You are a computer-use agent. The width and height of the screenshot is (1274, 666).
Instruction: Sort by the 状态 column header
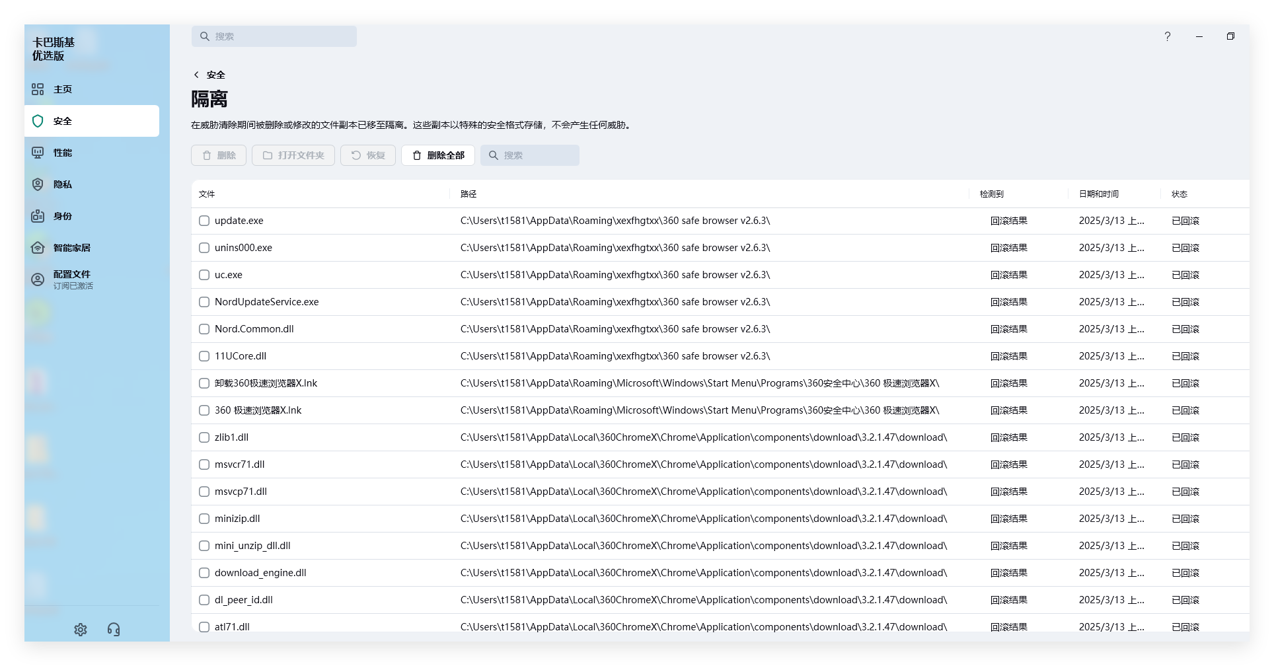[x=1180, y=194]
